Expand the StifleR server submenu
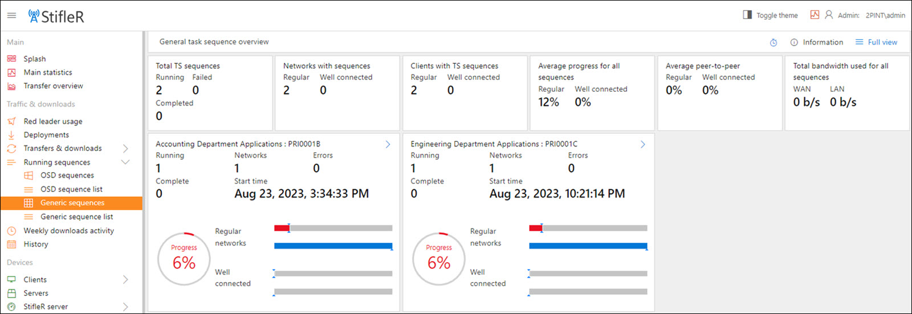This screenshot has height=314, width=912. point(125,307)
